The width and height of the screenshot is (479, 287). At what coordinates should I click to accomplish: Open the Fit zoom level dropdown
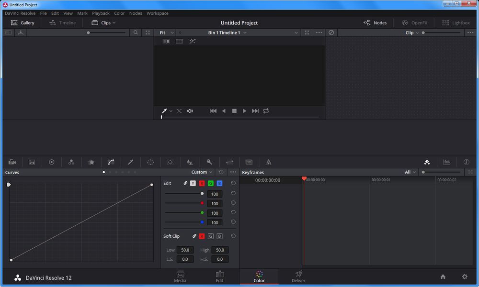165,33
